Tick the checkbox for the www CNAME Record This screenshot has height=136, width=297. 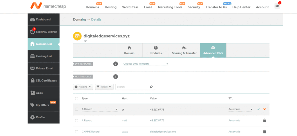(77, 132)
